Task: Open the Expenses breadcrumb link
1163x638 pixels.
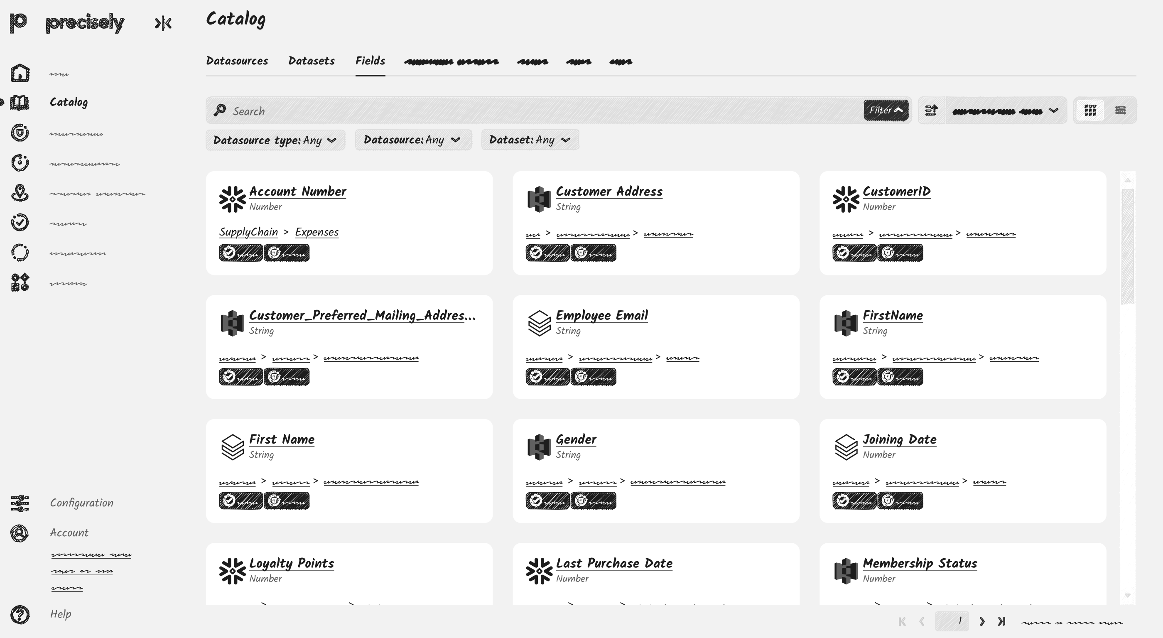Action: coord(317,232)
